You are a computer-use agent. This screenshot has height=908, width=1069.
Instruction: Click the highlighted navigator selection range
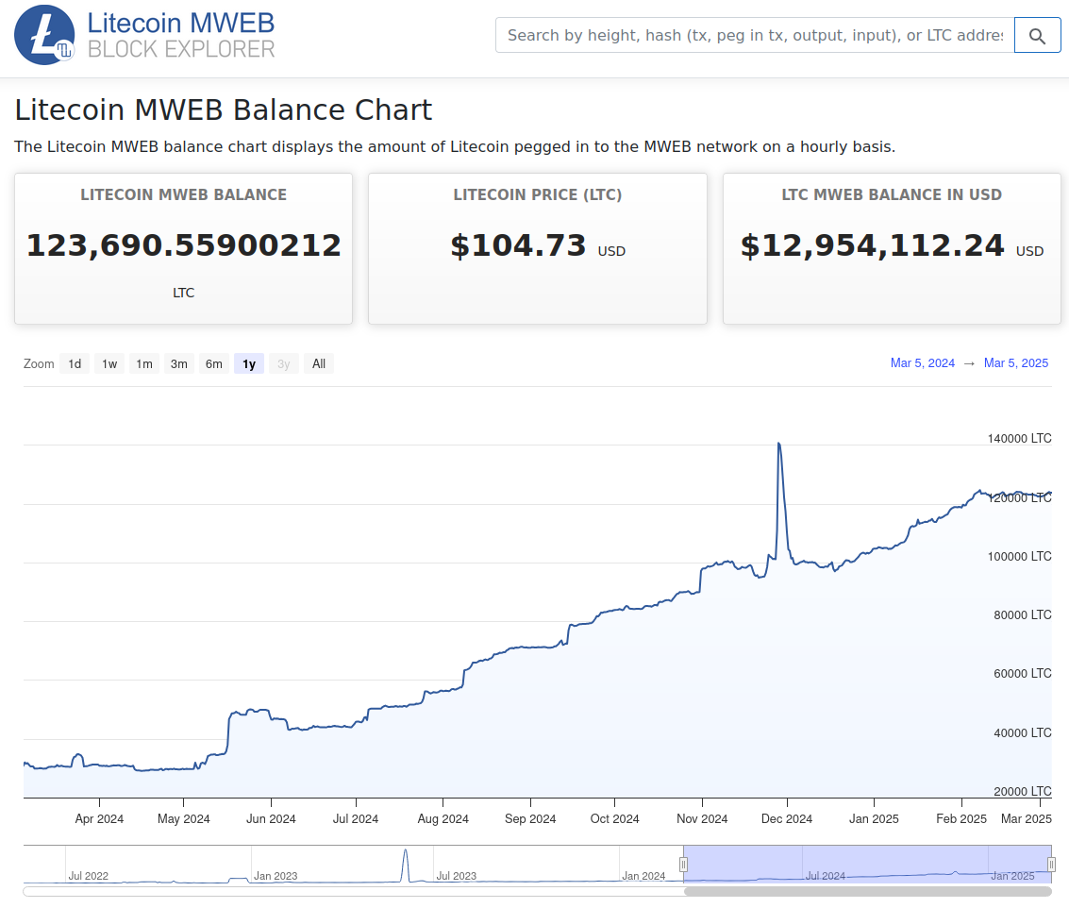click(867, 864)
